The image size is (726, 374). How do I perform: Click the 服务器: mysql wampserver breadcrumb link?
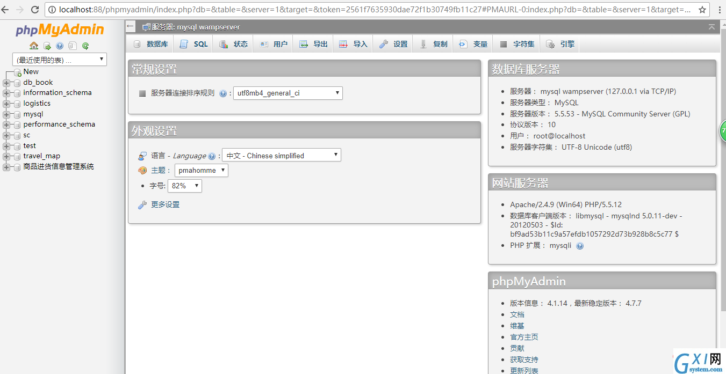pos(196,27)
